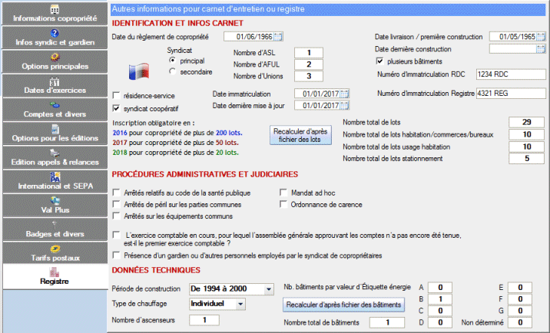The image size is (550, 333).
Task: Click the French flag icon
Action: point(139,71)
